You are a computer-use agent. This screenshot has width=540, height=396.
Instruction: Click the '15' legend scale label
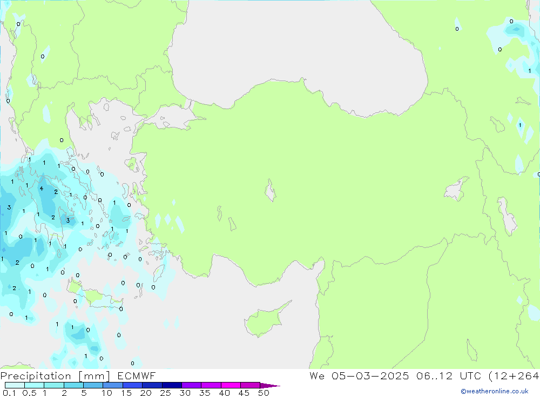coord(126,393)
